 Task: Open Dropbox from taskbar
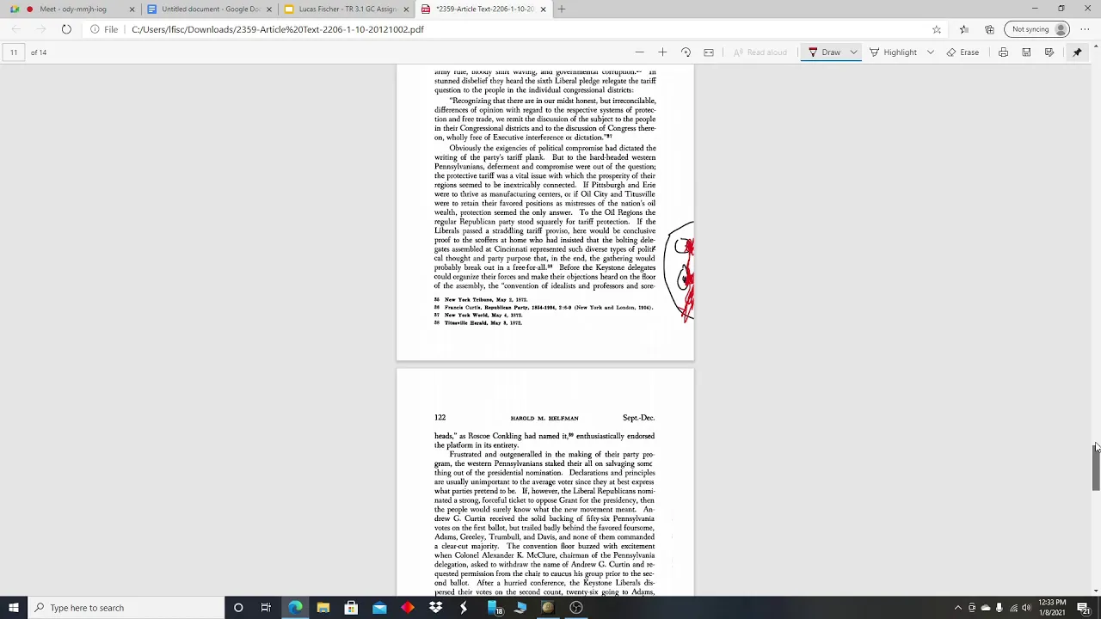[436, 608]
